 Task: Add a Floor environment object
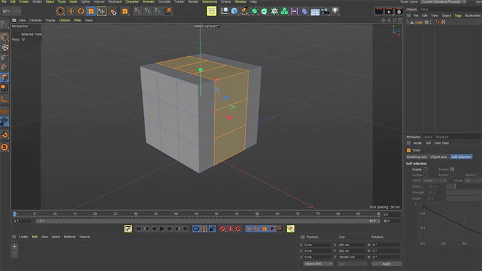(x=315, y=11)
